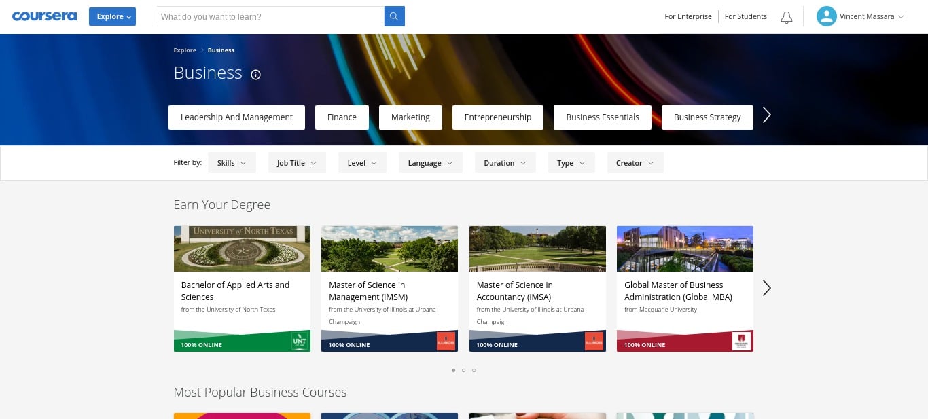Click the Illinois logo on IMSA card

point(594,341)
